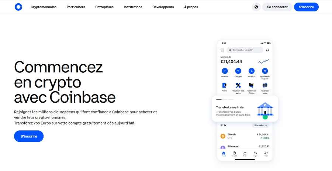Click the Prix section heading
The image size is (332, 171).
[224, 125]
